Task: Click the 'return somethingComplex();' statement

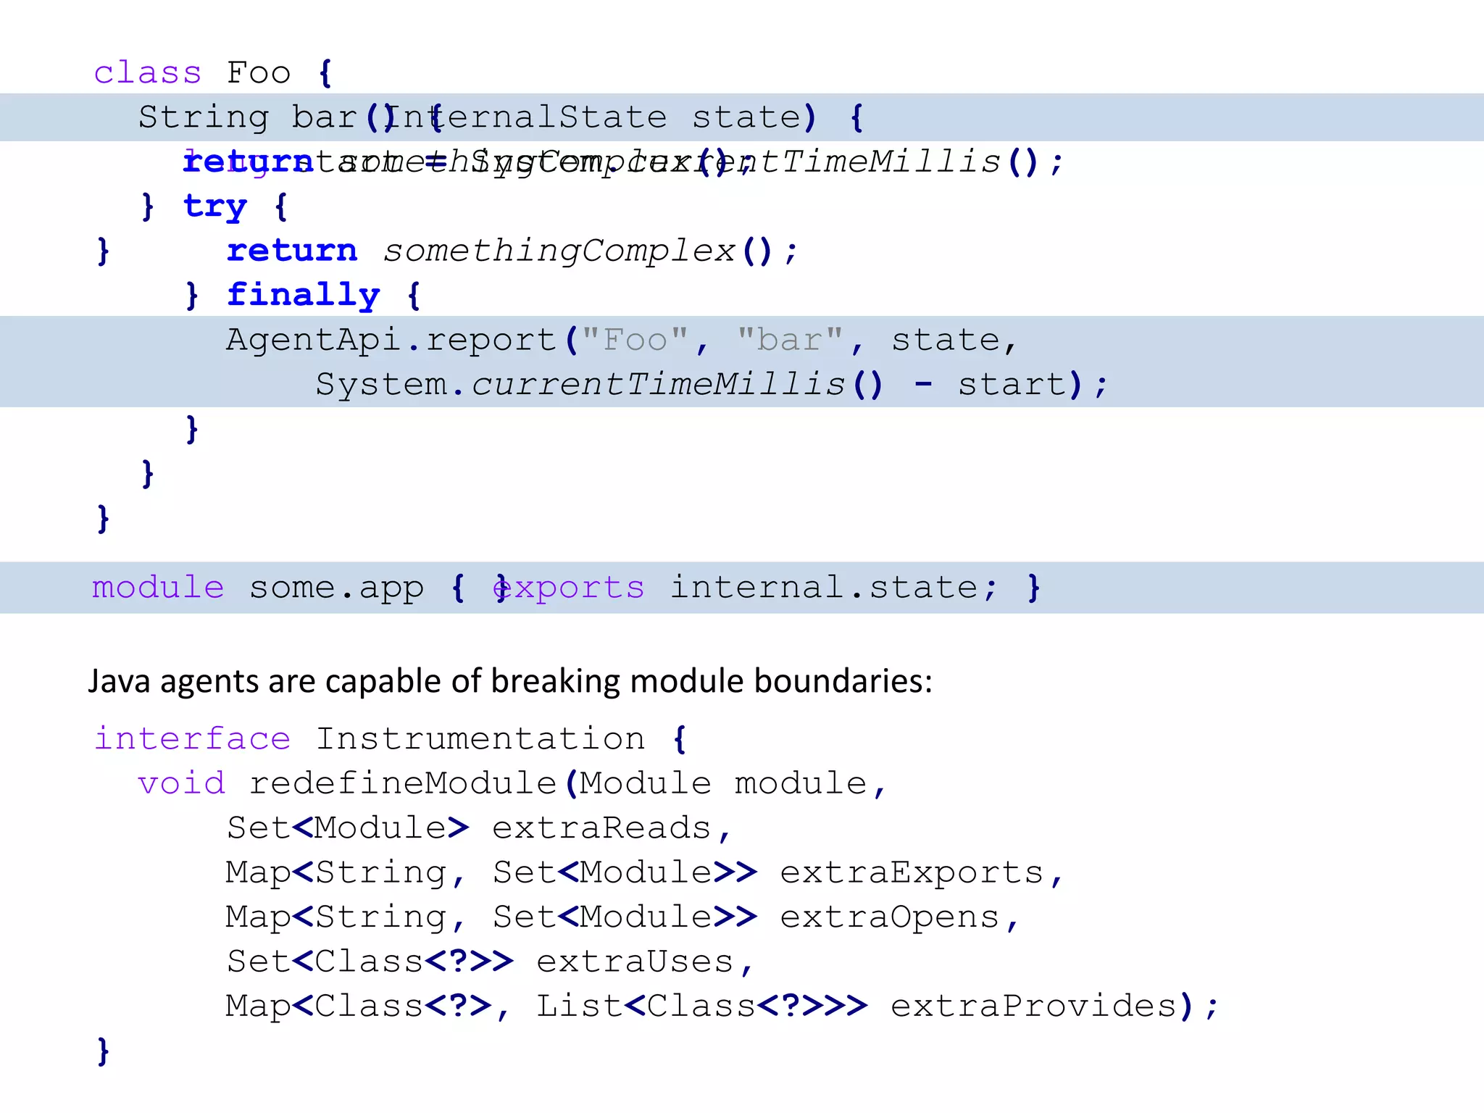Action: pos(512,251)
